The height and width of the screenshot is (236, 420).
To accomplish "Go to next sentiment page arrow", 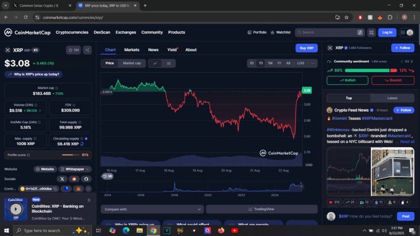I will [x=412, y=62].
